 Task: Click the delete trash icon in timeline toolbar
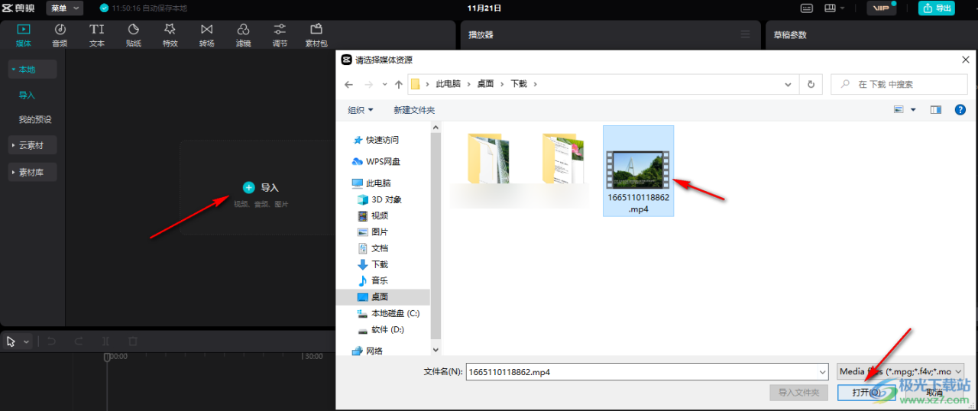click(133, 341)
